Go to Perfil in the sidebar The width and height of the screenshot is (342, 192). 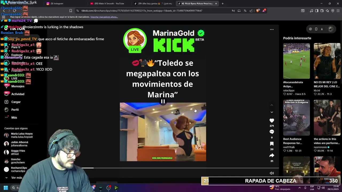(15, 110)
